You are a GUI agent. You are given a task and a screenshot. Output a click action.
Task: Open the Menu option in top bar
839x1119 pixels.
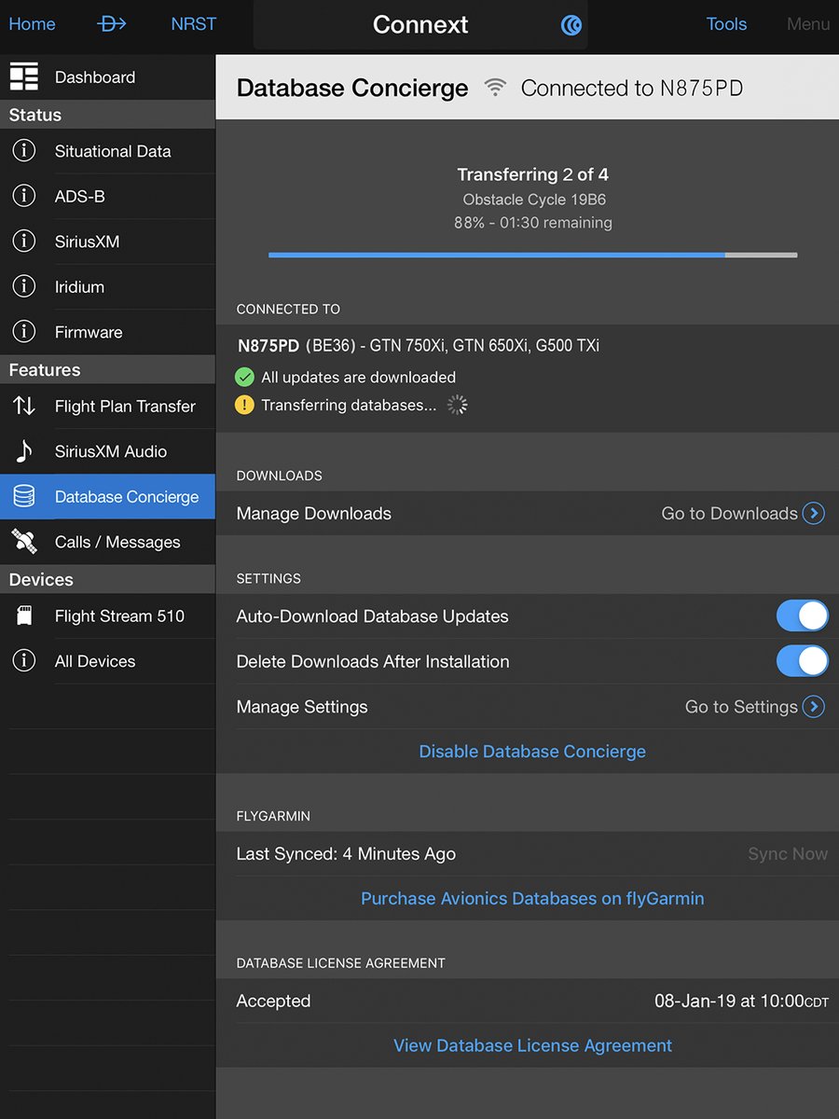click(808, 24)
